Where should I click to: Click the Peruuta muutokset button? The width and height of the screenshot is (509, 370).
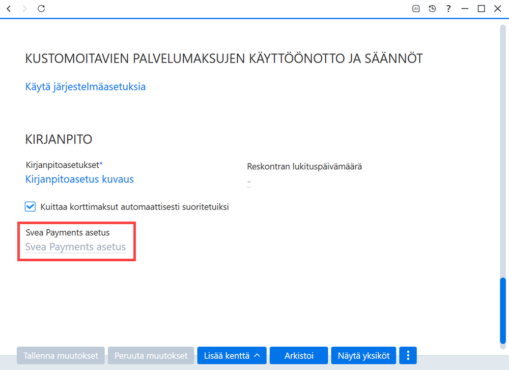click(x=151, y=355)
